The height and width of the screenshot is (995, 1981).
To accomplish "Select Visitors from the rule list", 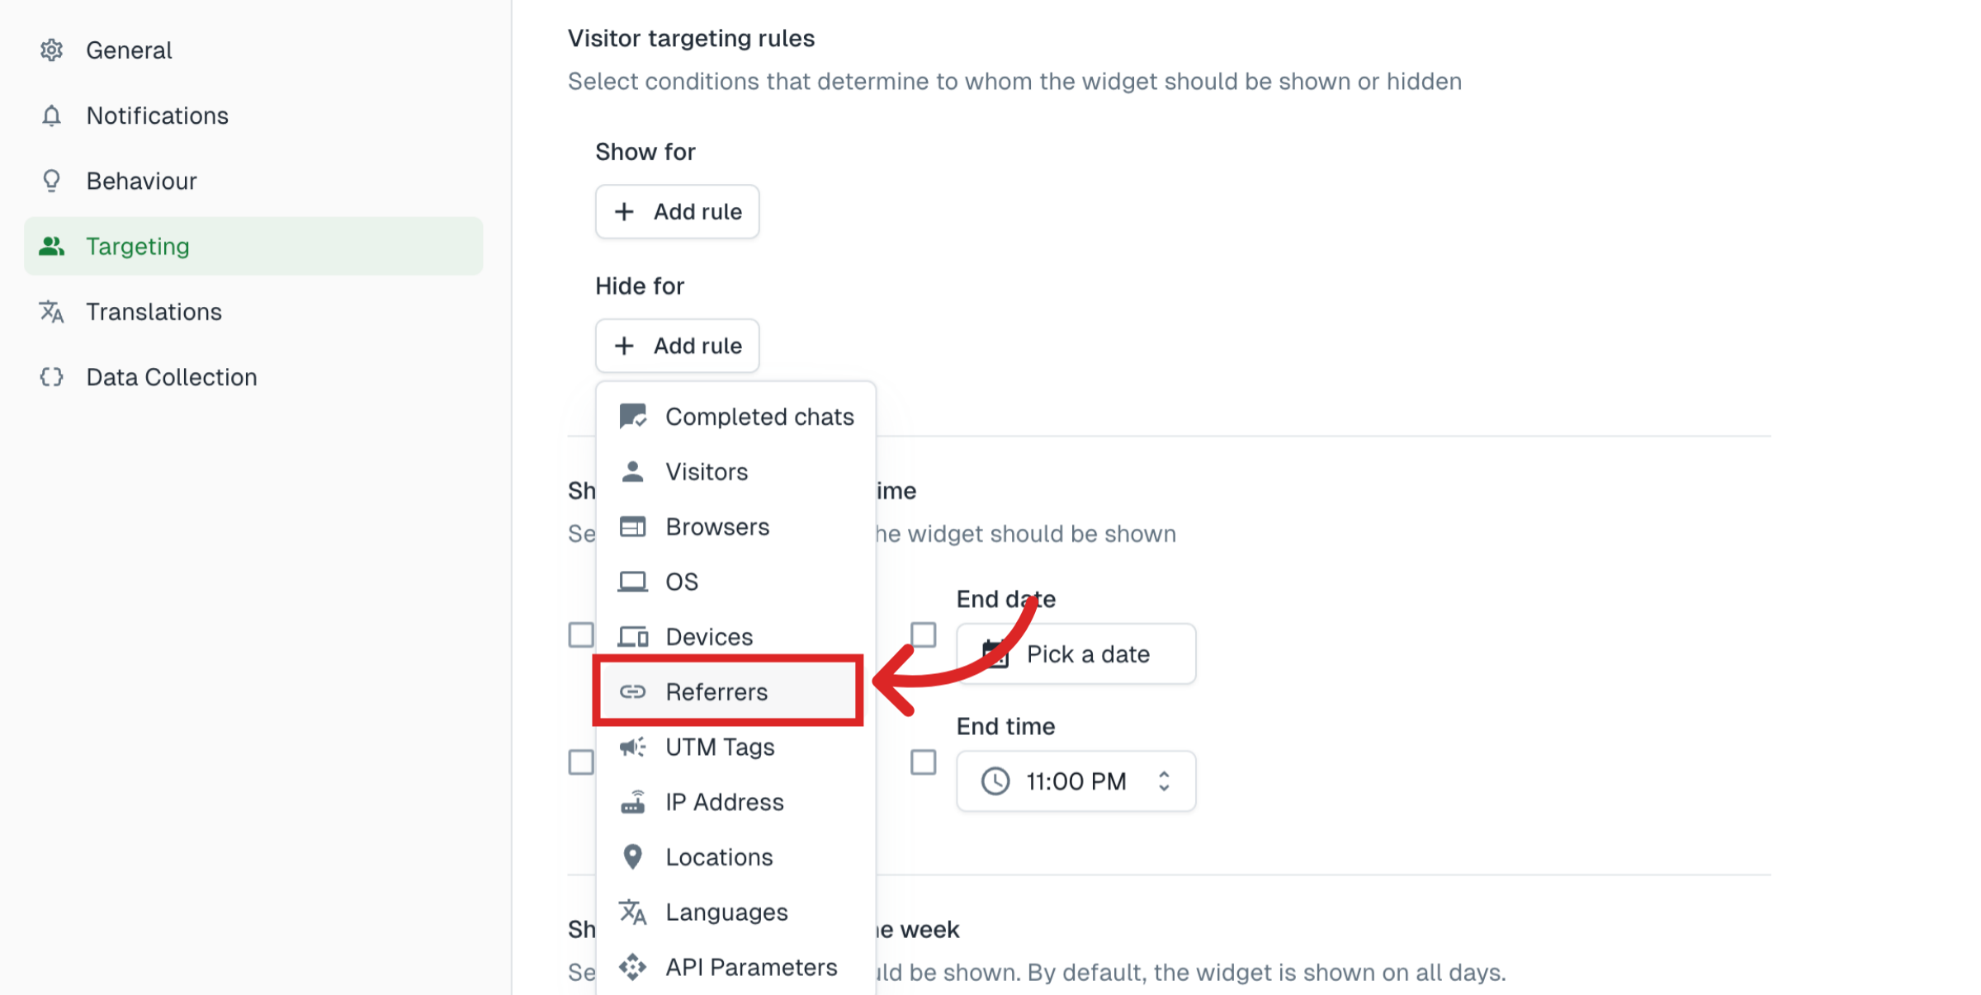I will tap(706, 471).
